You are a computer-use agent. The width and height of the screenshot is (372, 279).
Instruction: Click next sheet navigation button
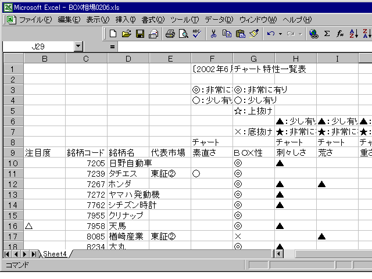click(x=24, y=254)
